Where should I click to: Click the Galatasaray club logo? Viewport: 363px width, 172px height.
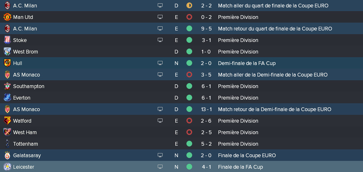click(7, 155)
